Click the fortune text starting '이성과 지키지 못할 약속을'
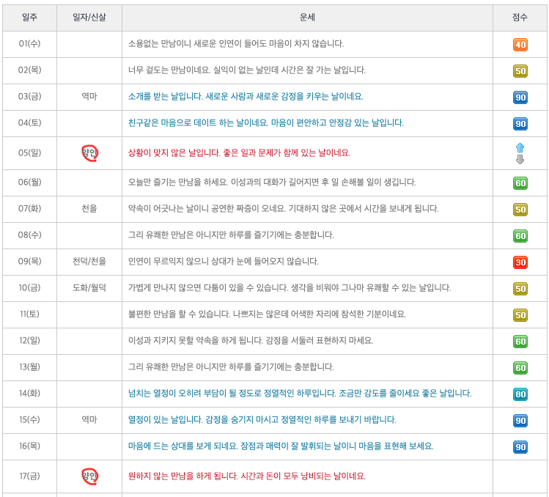Image resolution: width=549 pixels, height=497 pixels. pos(251,340)
